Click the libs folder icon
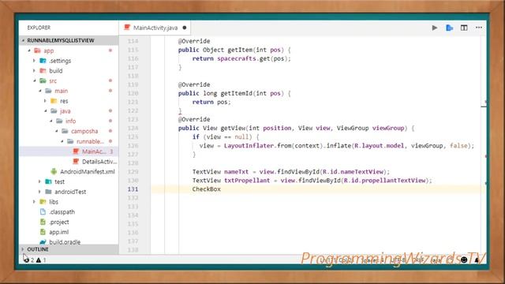Image resolution: width=505 pixels, height=284 pixels. point(43,202)
